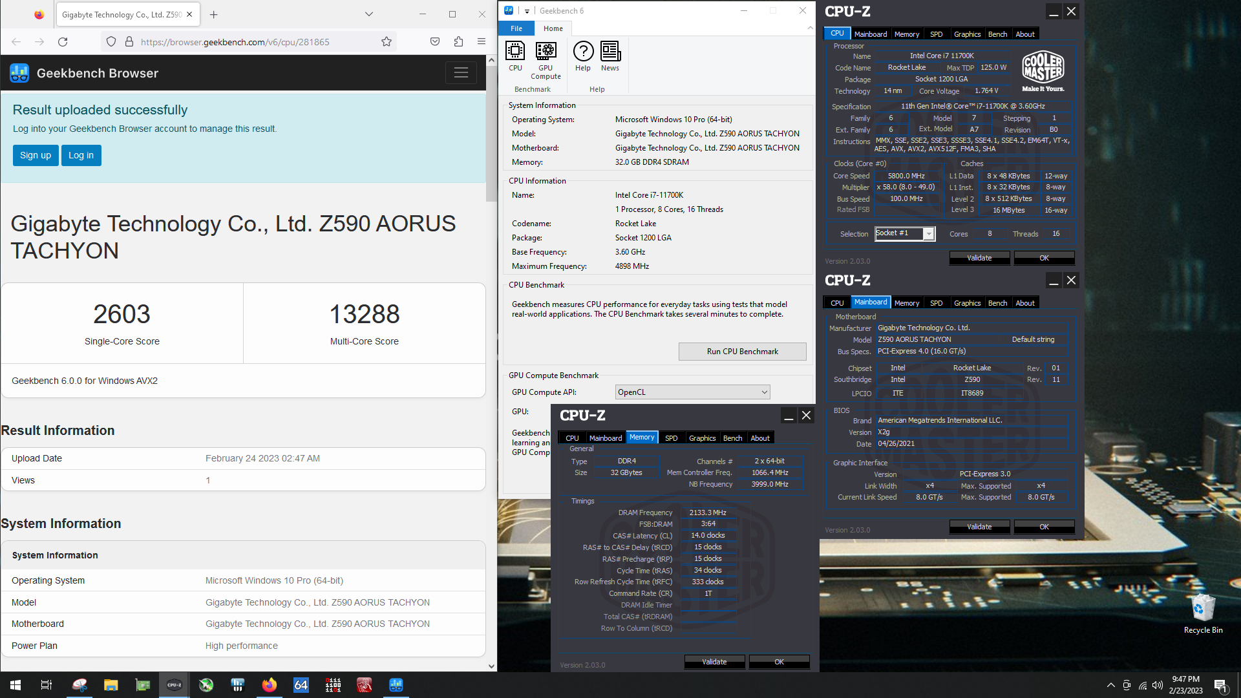Image resolution: width=1241 pixels, height=698 pixels.
Task: Toggle the Geekbench Browser navigation menu
Action: coord(461,73)
